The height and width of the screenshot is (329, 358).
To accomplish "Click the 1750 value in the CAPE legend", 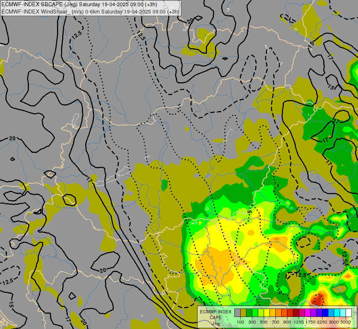I will pos(310,322).
